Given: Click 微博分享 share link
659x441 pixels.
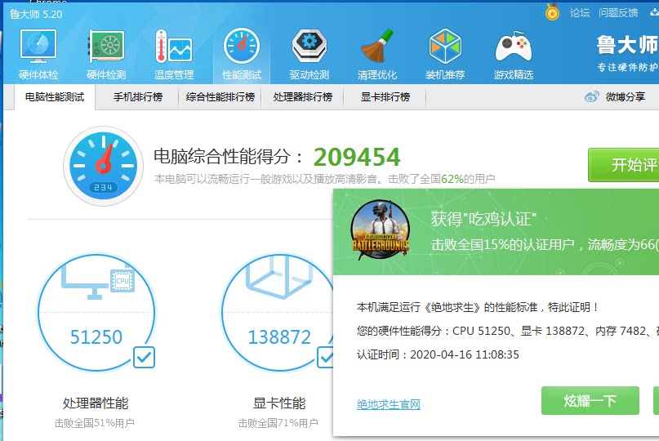Looking at the screenshot, I should (x=626, y=97).
